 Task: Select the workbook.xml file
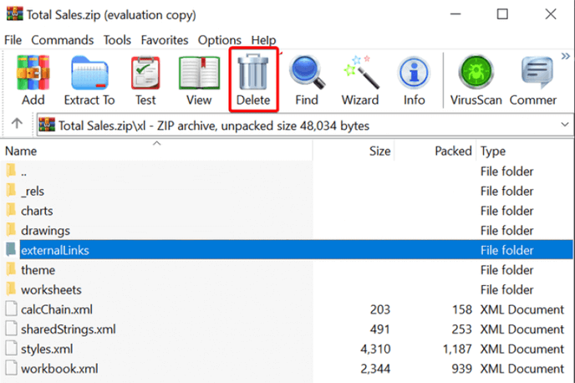287,369
